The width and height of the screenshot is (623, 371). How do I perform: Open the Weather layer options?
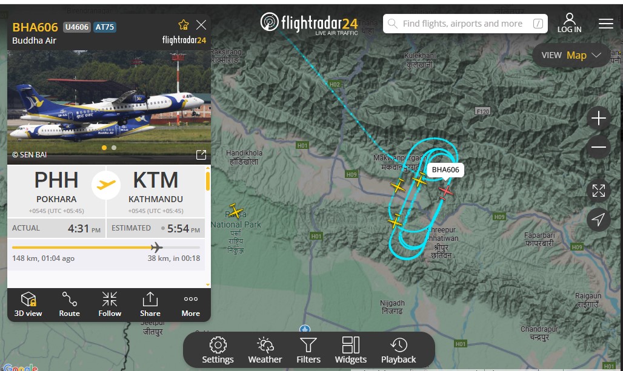click(x=265, y=350)
